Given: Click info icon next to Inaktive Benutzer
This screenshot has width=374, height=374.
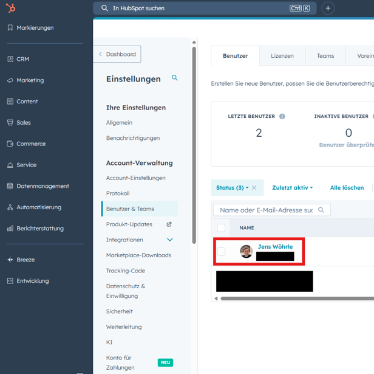Looking at the screenshot, I should pos(373,116).
